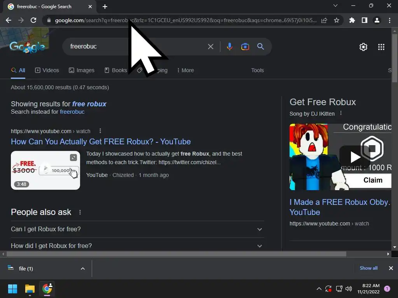Open options next to DJ IKitten
Viewport: 398px width, 298px height.
pos(341,113)
